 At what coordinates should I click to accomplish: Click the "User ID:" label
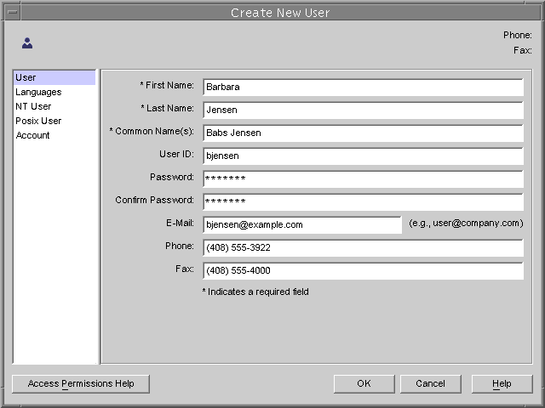tap(176, 154)
